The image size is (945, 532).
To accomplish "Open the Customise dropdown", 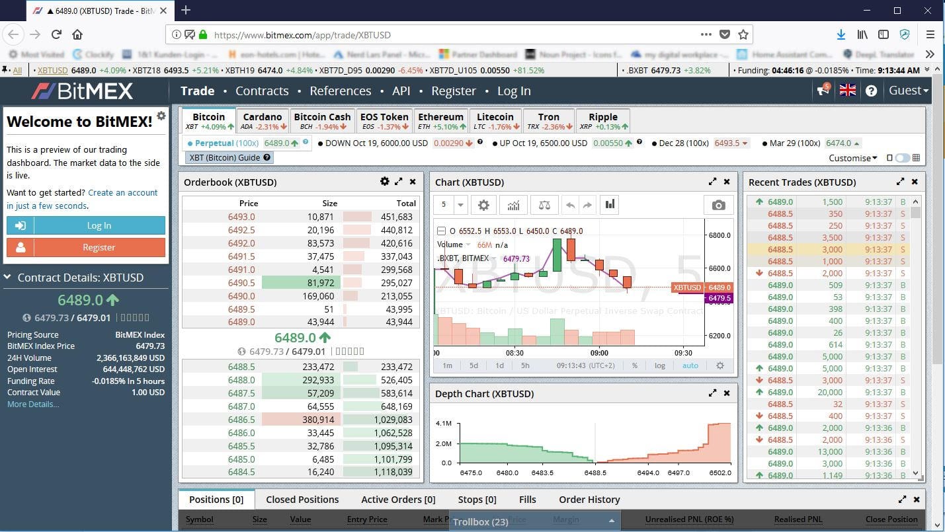I will 853,158.
